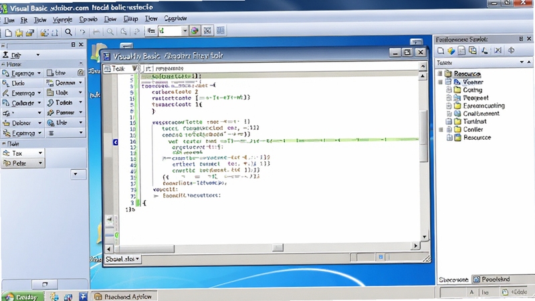Image resolution: width=535 pixels, height=301 pixels.
Task: Click the list indent icon left of combo box
Action: 151,31
